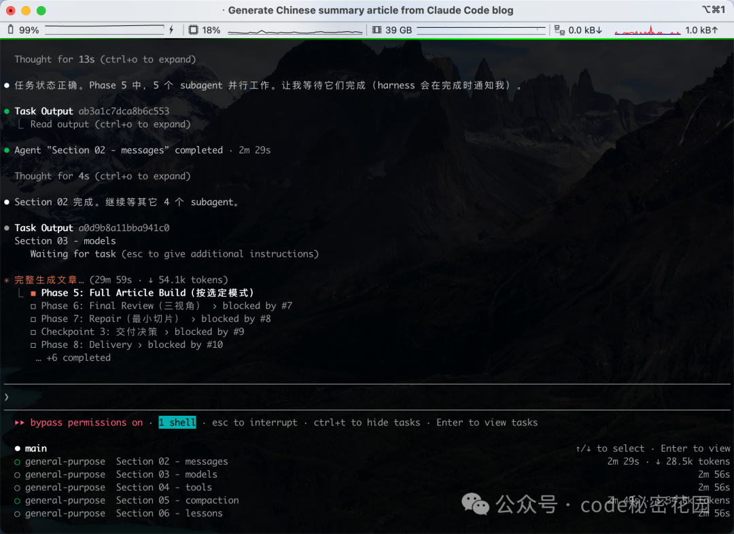This screenshot has height=534, width=734.
Task: Click the charging bolt icon
Action: coord(172,30)
